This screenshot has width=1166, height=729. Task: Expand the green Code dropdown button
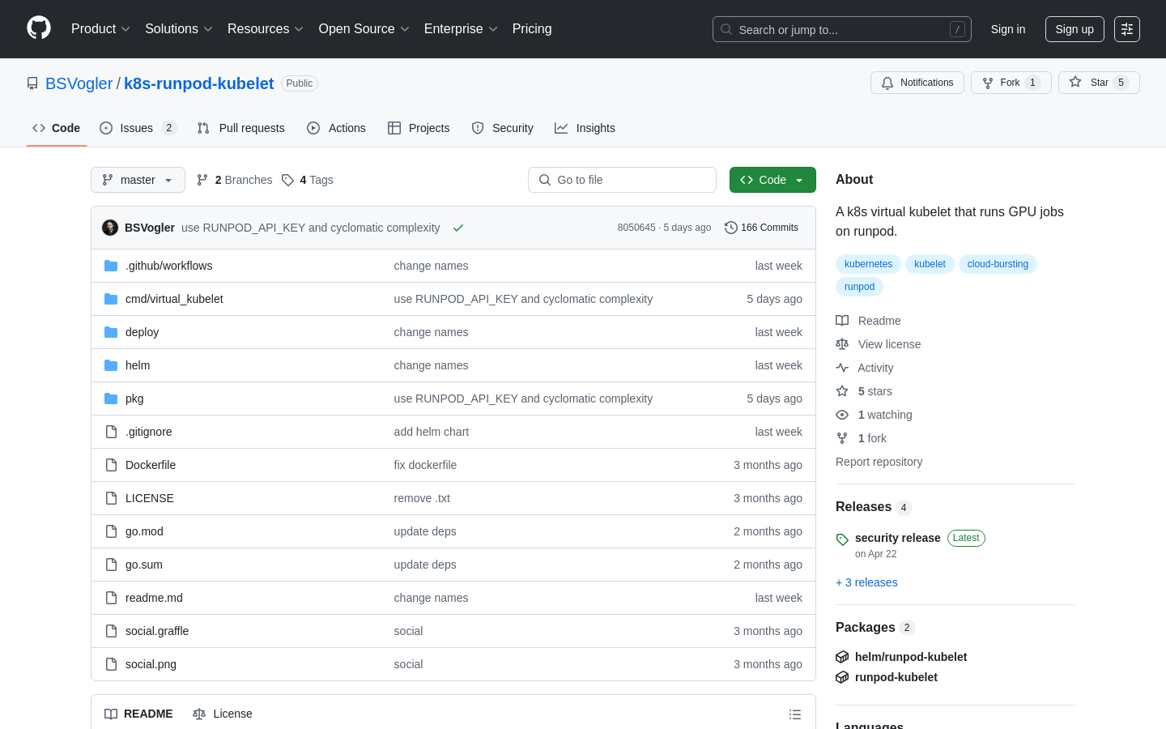772,180
